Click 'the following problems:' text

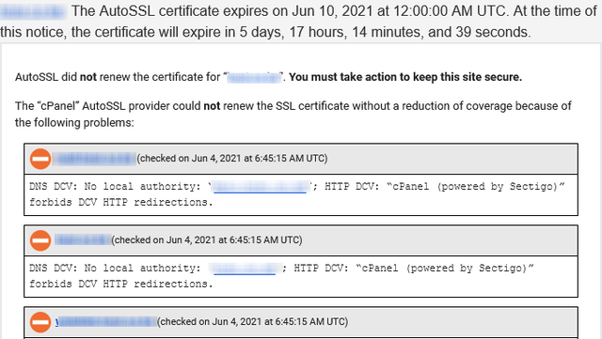[x=74, y=123]
